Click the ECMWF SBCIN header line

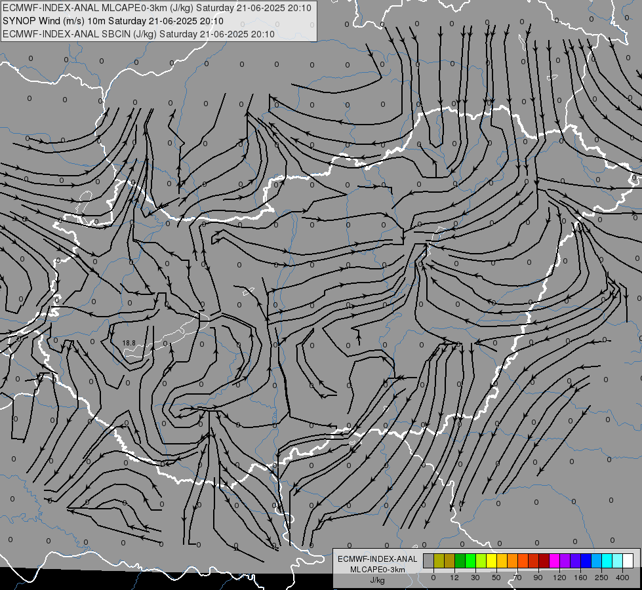point(138,34)
